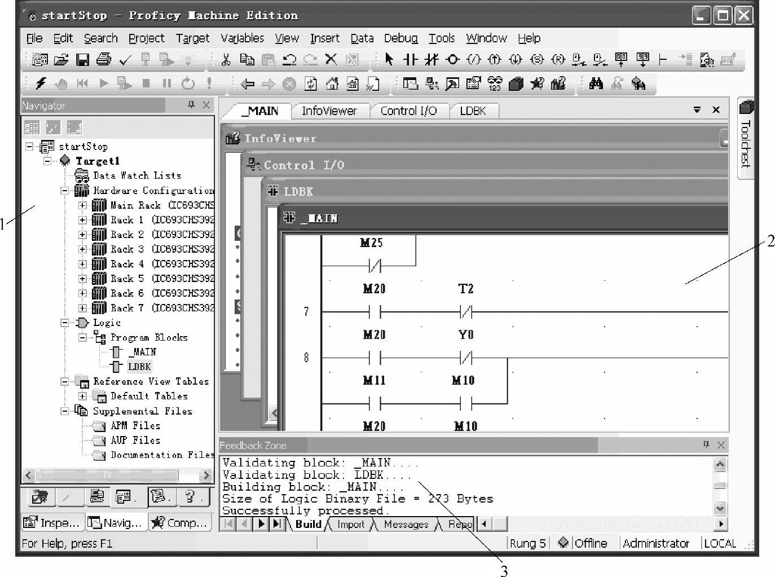775x577 pixels.
Task: Open the Toolchest box icon in the toolbar
Action: (x=516, y=84)
